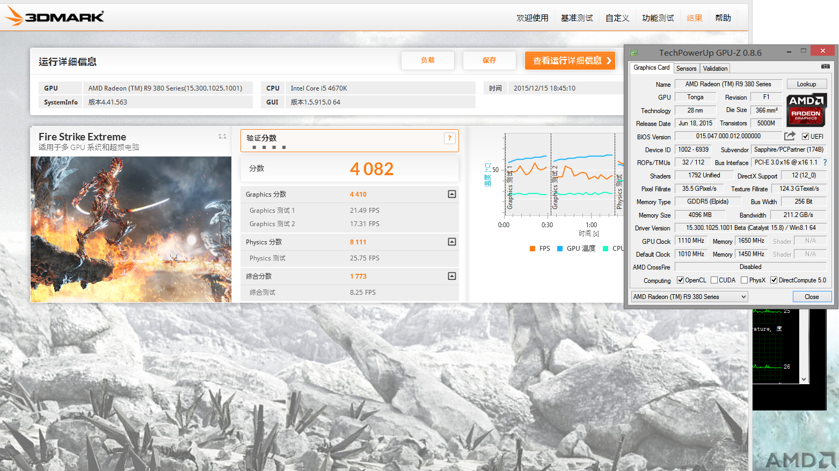Open 查看运行详细信息
Viewport: 839px width, 471px height.
pyautogui.click(x=571, y=61)
